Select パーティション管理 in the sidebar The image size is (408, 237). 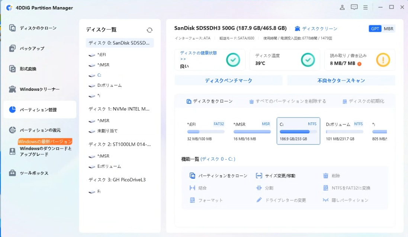(39, 110)
